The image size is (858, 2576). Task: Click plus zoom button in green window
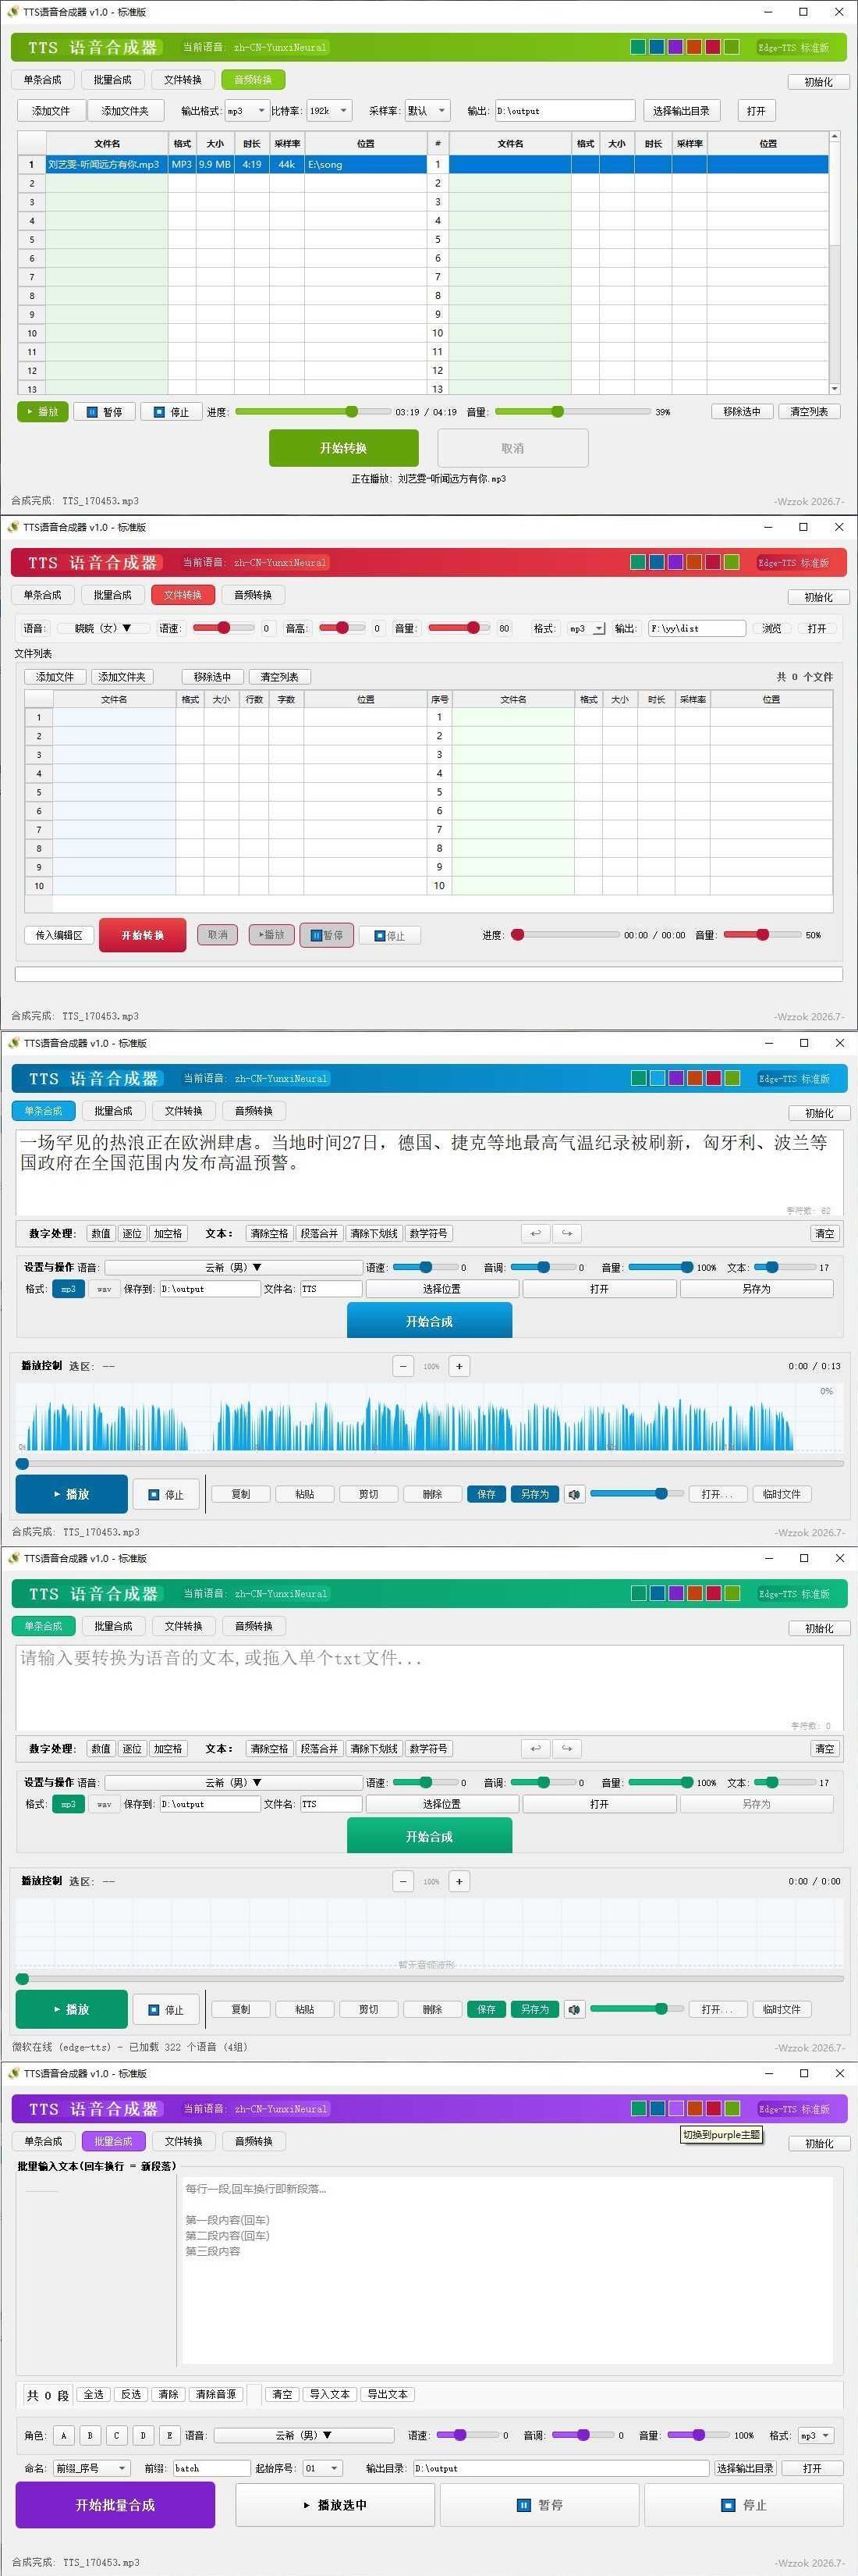[x=459, y=1881]
